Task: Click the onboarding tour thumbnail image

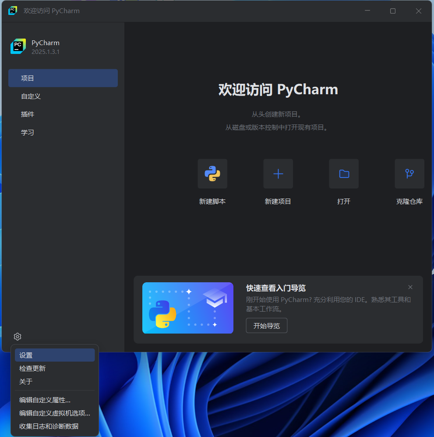Action: [188, 308]
